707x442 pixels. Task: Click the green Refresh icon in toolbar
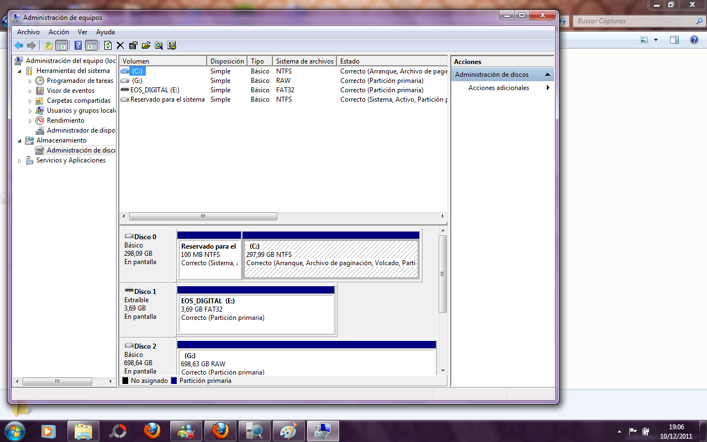[108, 45]
